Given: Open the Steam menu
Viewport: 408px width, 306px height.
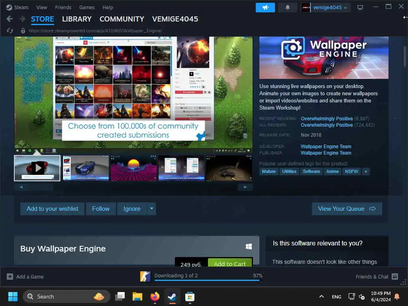Looking at the screenshot, I should (21, 7).
